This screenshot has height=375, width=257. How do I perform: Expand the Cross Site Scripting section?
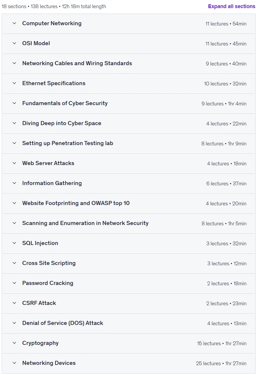pyautogui.click(x=128, y=264)
